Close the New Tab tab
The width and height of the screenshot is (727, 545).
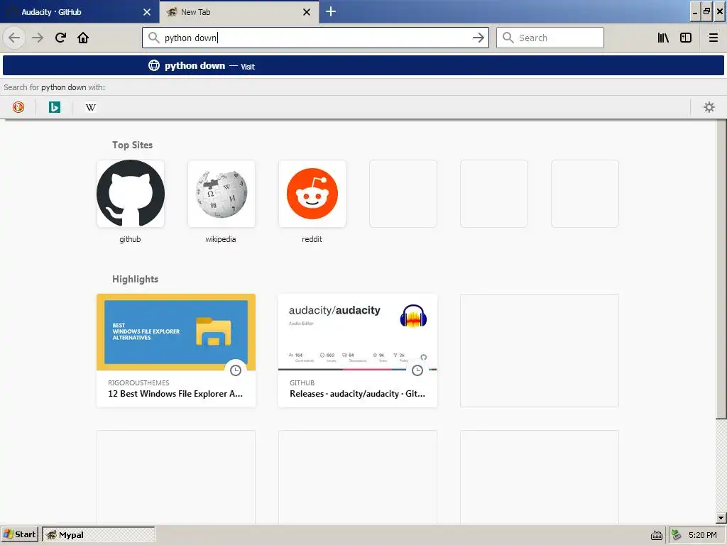pos(307,12)
